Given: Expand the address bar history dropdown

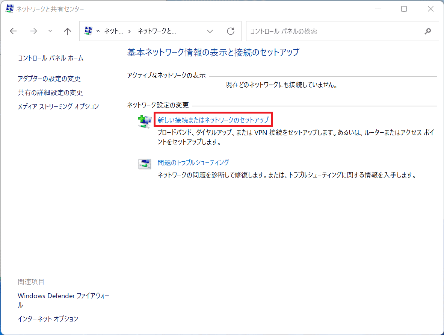Looking at the screenshot, I should click(x=210, y=31).
